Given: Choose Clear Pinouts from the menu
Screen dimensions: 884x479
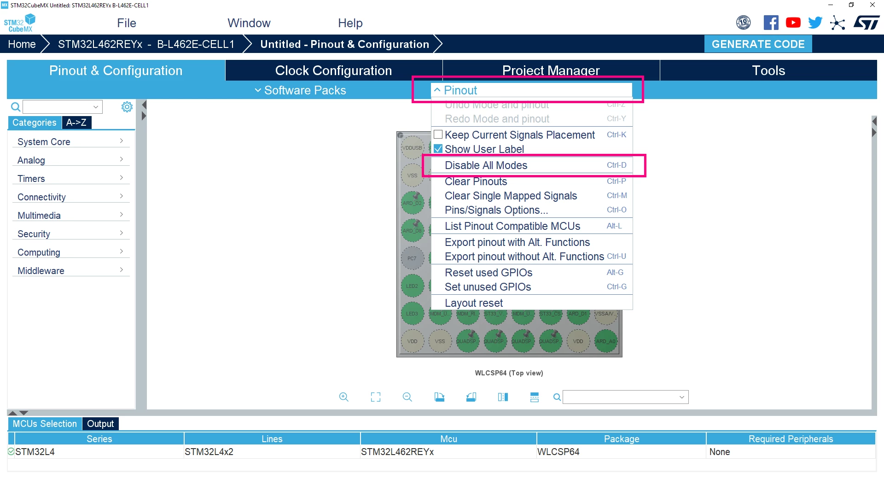Looking at the screenshot, I should 532,181.
